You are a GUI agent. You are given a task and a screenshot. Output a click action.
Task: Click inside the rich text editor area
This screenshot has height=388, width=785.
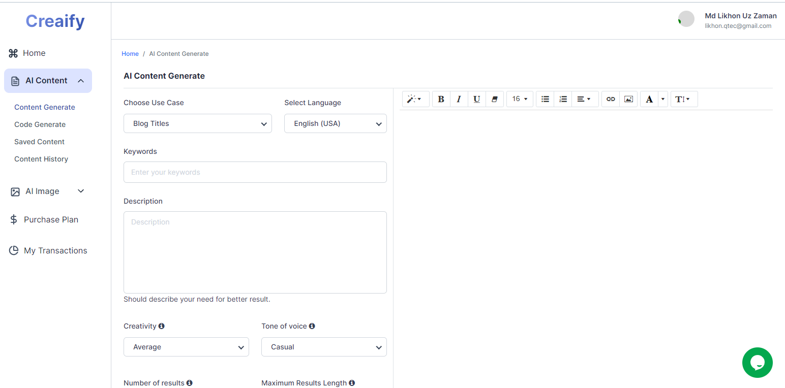[586, 249]
